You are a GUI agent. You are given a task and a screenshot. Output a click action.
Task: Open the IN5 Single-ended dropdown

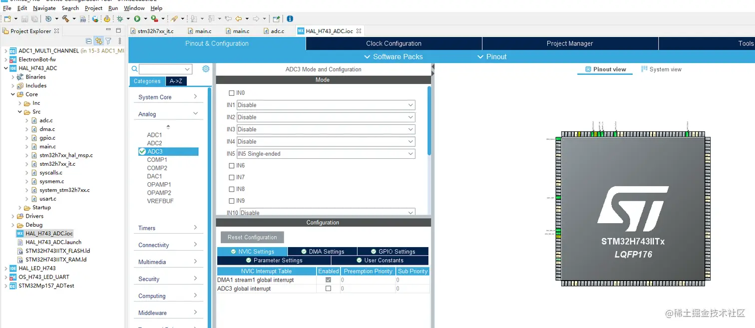[326, 154]
